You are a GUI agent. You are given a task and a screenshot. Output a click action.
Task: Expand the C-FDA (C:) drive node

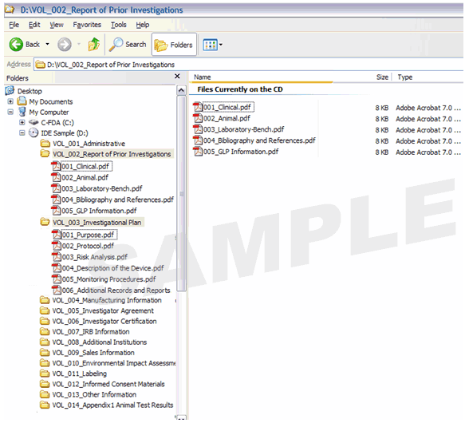[22, 122]
